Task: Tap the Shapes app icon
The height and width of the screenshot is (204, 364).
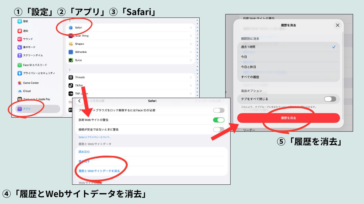Action: 71,44
